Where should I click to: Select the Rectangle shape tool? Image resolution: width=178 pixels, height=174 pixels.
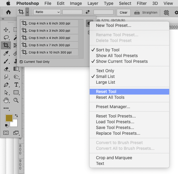tap(16, 92)
